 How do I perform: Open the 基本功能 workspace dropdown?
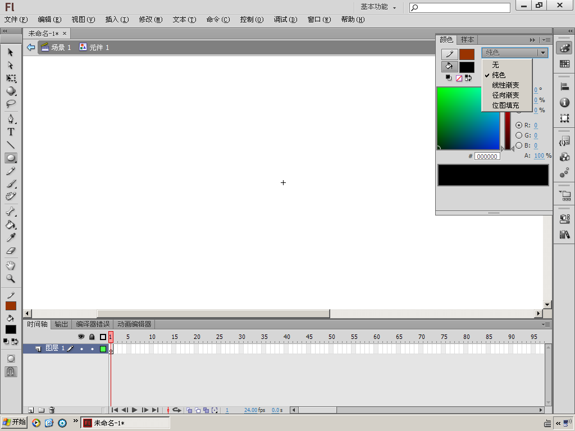378,7
